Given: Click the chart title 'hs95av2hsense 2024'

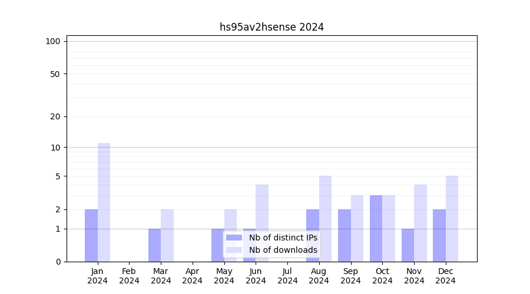Looking at the screenshot, I should (x=271, y=27).
